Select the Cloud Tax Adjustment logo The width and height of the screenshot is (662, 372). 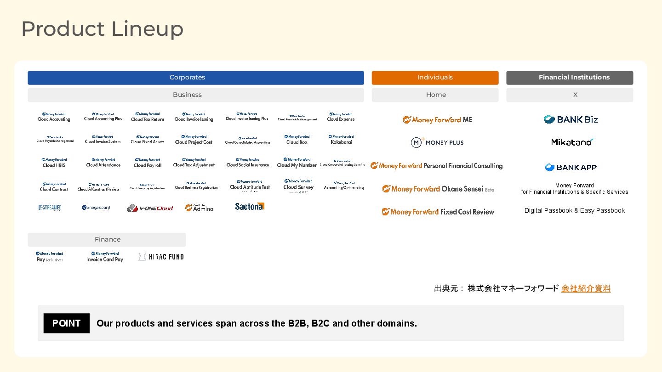(194, 163)
